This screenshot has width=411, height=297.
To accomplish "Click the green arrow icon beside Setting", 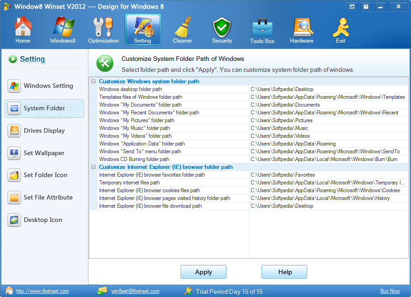I will tap(13, 59).
